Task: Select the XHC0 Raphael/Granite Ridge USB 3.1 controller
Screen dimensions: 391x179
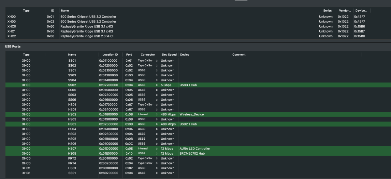Action: (x=87, y=26)
